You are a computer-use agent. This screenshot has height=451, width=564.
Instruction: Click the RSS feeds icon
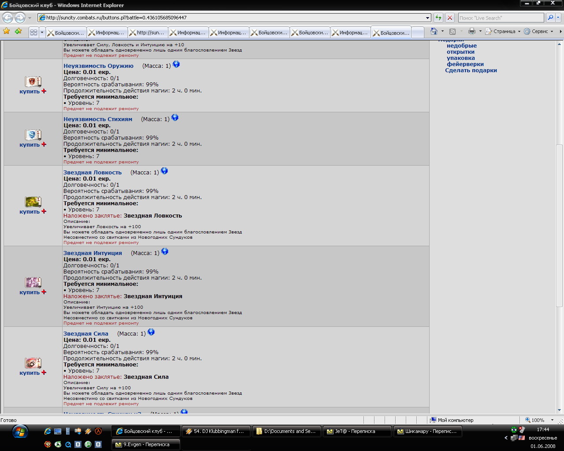(453, 31)
